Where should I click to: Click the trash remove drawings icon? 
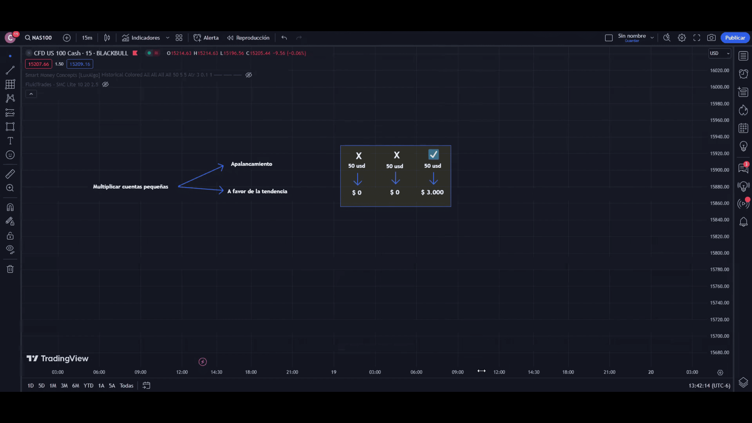(x=10, y=269)
